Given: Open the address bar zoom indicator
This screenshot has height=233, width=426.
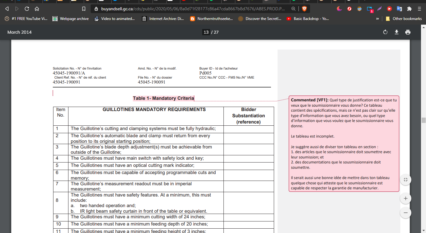Looking at the screenshot, I should (293, 9).
